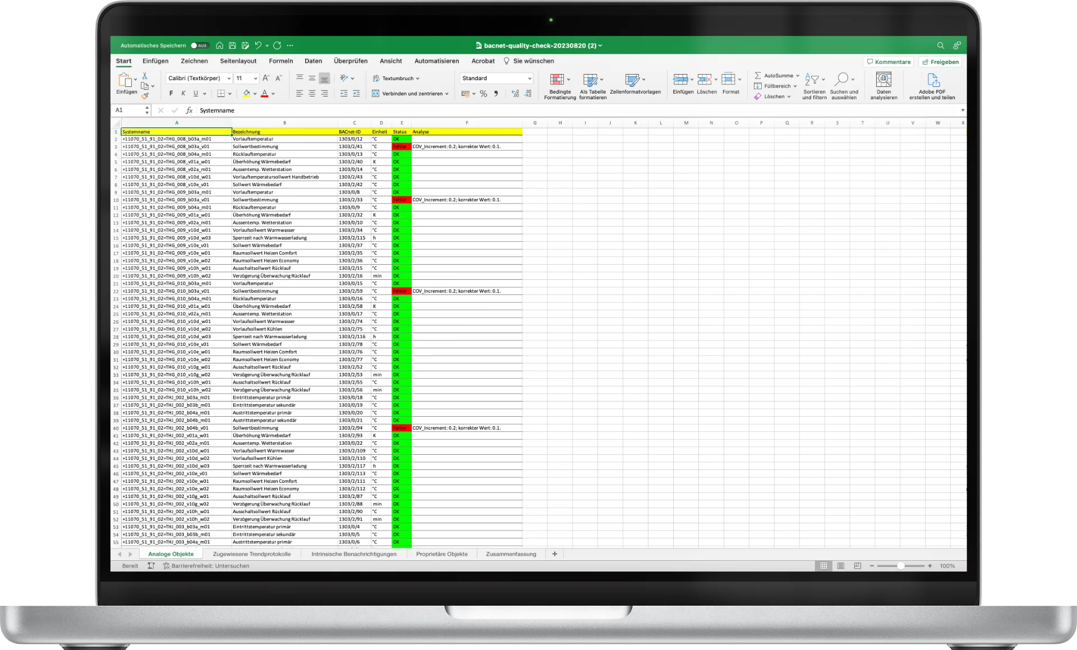Expand the formula bar with the arrow

pyautogui.click(x=963, y=110)
